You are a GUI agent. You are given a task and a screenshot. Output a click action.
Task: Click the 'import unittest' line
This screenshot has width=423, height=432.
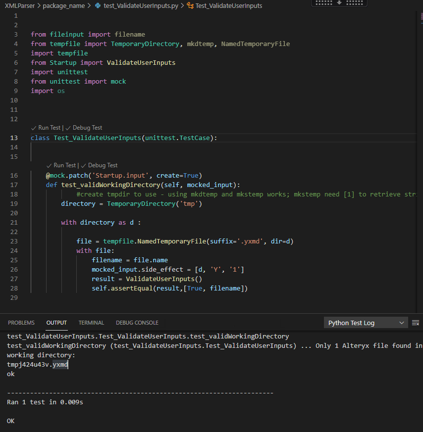coord(59,72)
